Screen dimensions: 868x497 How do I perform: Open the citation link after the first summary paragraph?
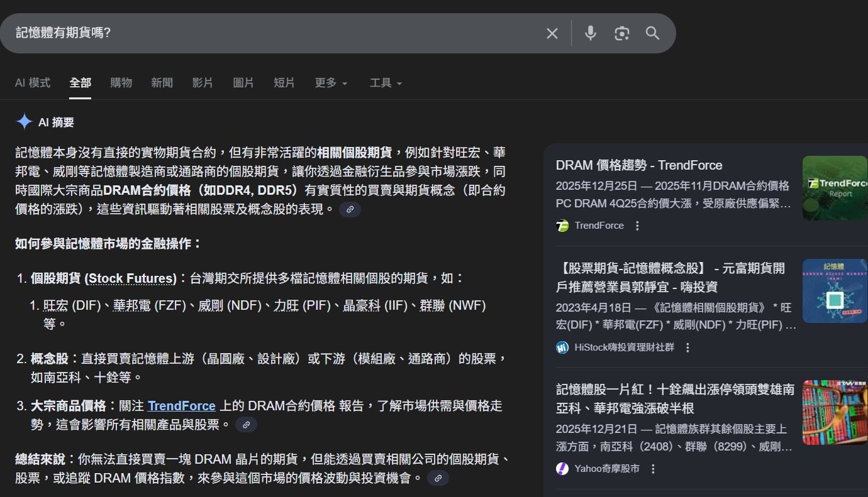pyautogui.click(x=350, y=209)
